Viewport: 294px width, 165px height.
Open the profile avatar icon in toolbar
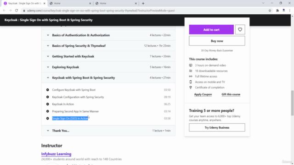coord(284,11)
